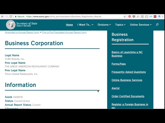165x123 pixels.
Task: Click the browser back arrow
Action: click(2, 16)
